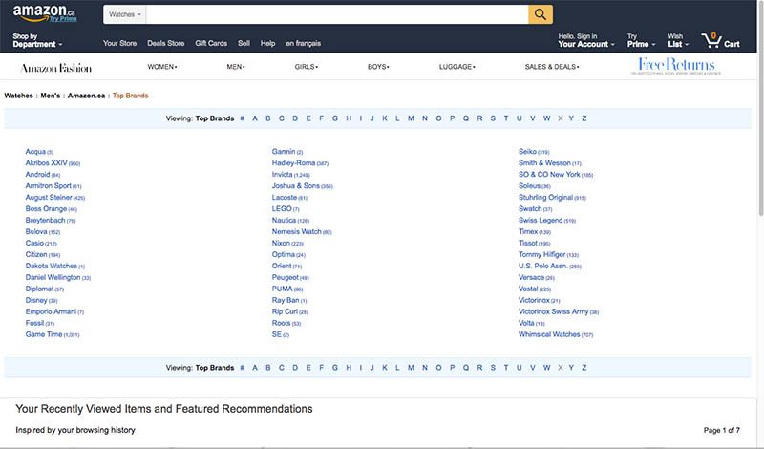Open the Amazon Fashion logo link
The width and height of the screenshot is (764, 449).
tap(56, 68)
